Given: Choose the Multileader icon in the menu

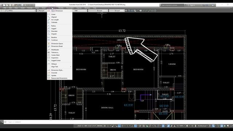Looking at the screenshot, I should 49,50.
